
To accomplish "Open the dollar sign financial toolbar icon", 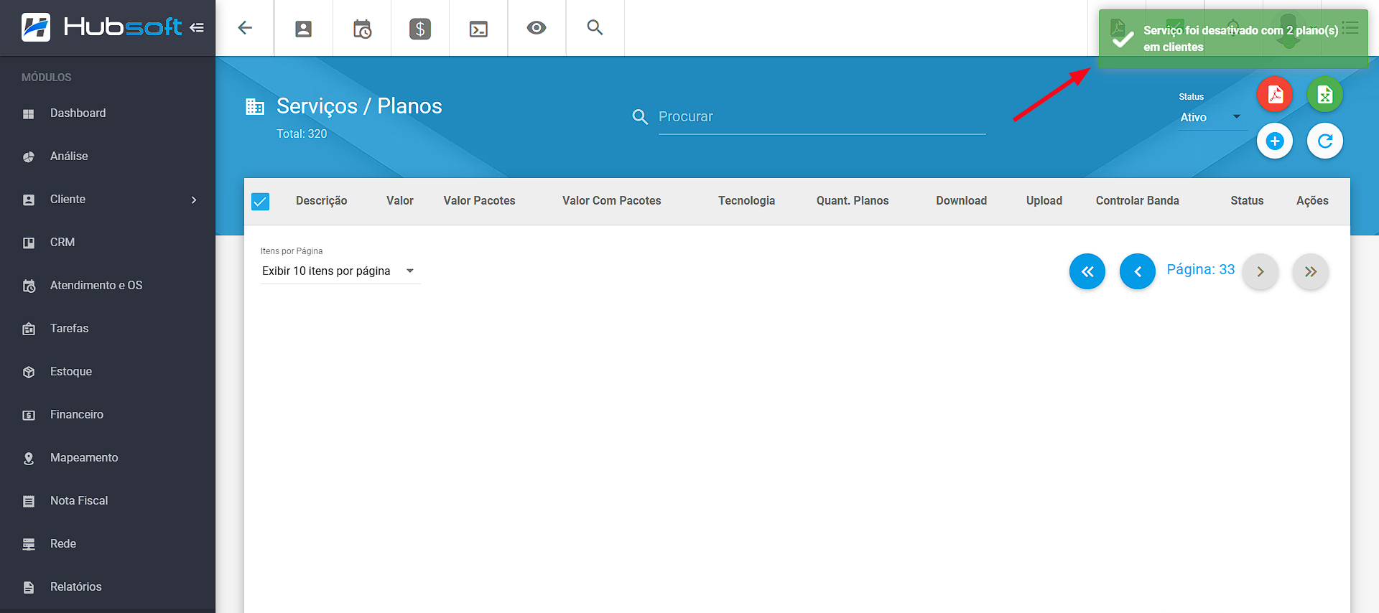I will click(x=420, y=29).
